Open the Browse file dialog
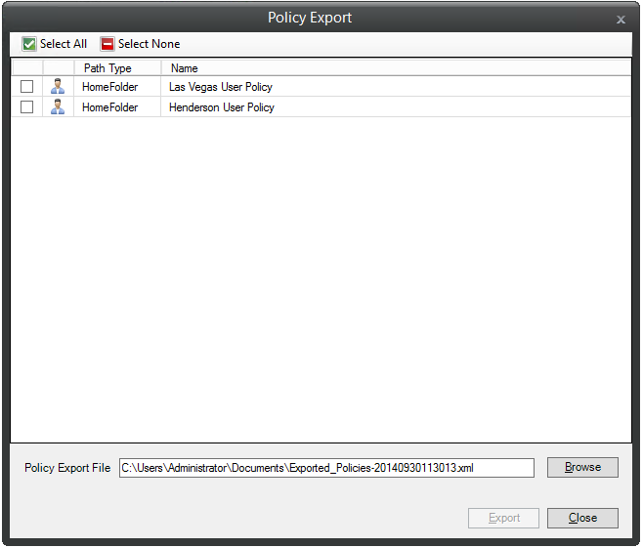This screenshot has height=548, width=643. tap(582, 468)
